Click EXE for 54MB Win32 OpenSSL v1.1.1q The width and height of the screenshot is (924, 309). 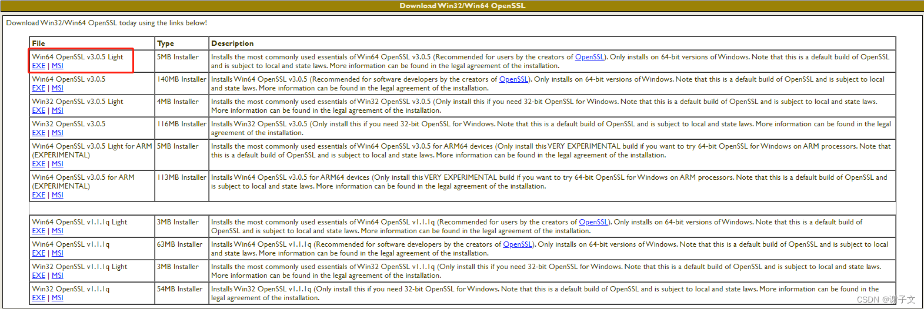(x=38, y=298)
